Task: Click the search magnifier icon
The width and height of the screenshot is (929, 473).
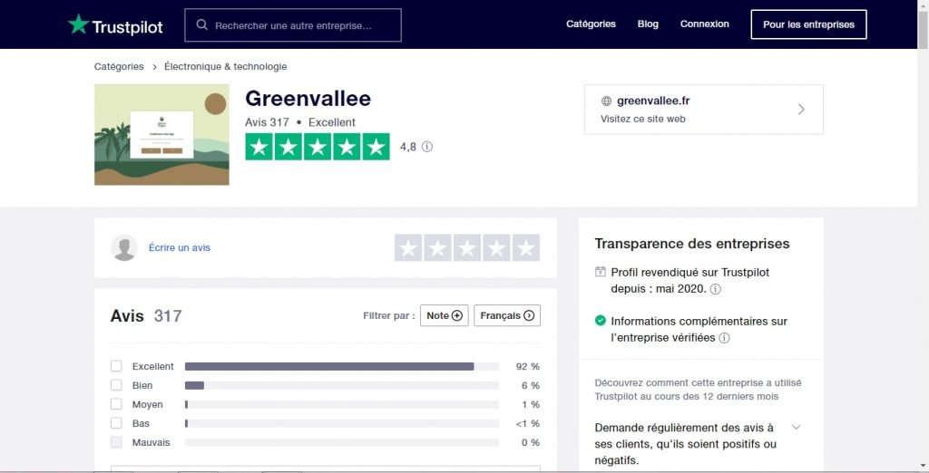Action: 202,24
